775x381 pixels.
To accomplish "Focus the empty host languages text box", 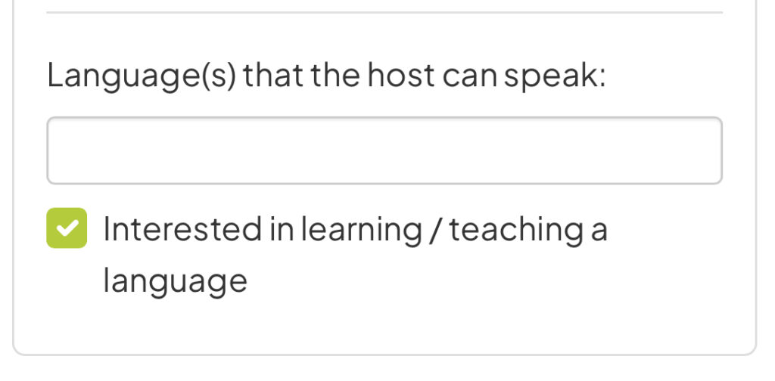I will pos(384,150).
